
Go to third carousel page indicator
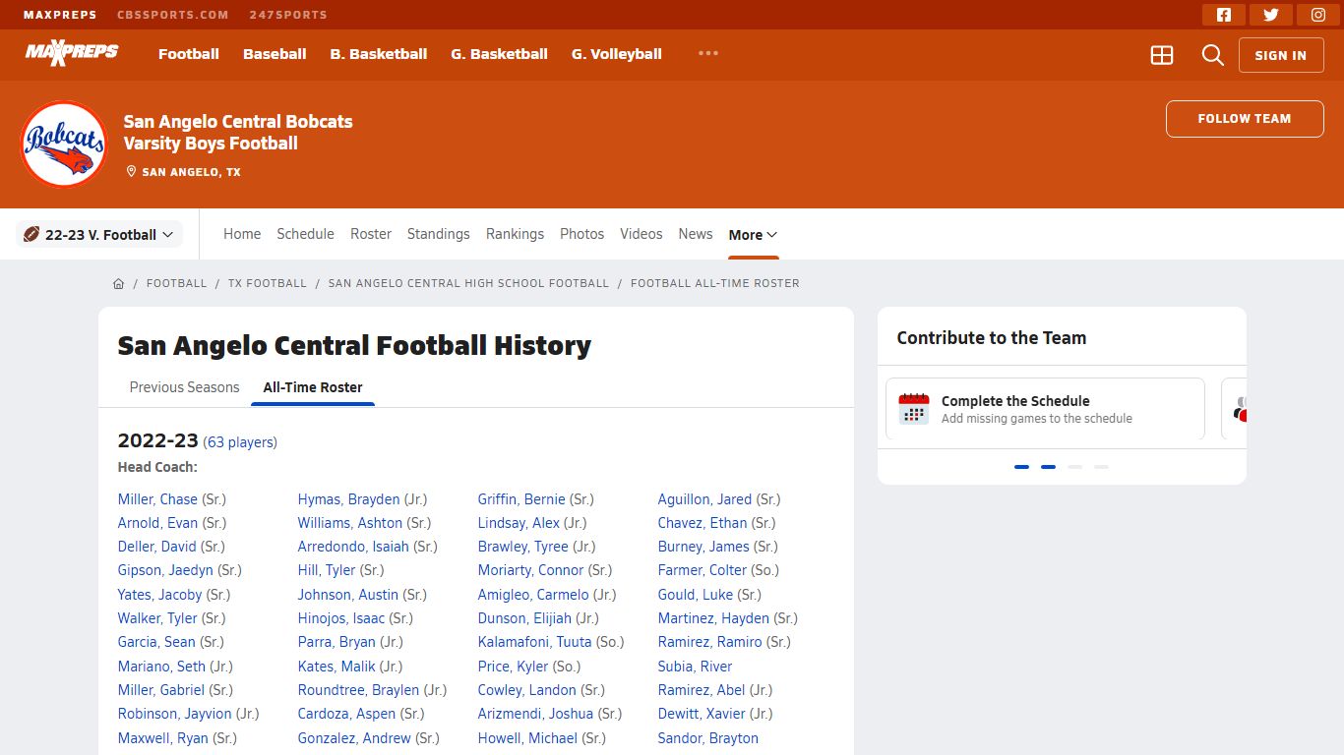tap(1074, 467)
